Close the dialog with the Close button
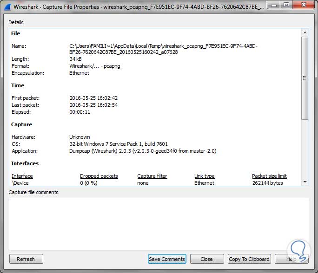 pos(207,259)
